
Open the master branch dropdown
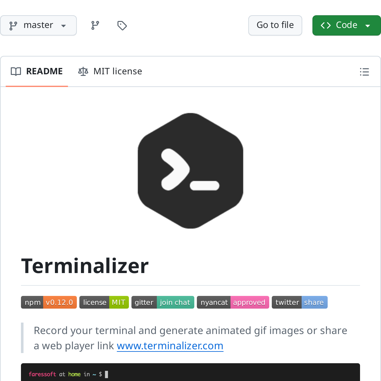point(38,25)
